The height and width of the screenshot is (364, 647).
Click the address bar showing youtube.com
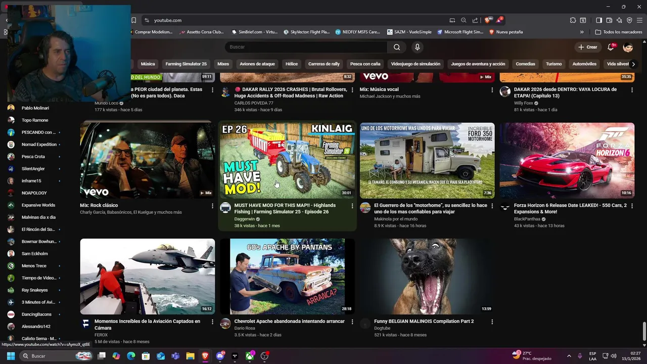pos(293,20)
